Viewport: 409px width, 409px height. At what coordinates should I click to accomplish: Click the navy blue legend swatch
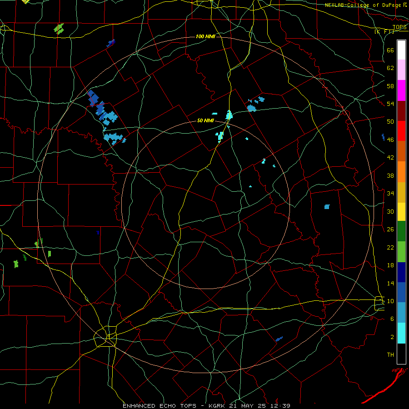(401, 272)
